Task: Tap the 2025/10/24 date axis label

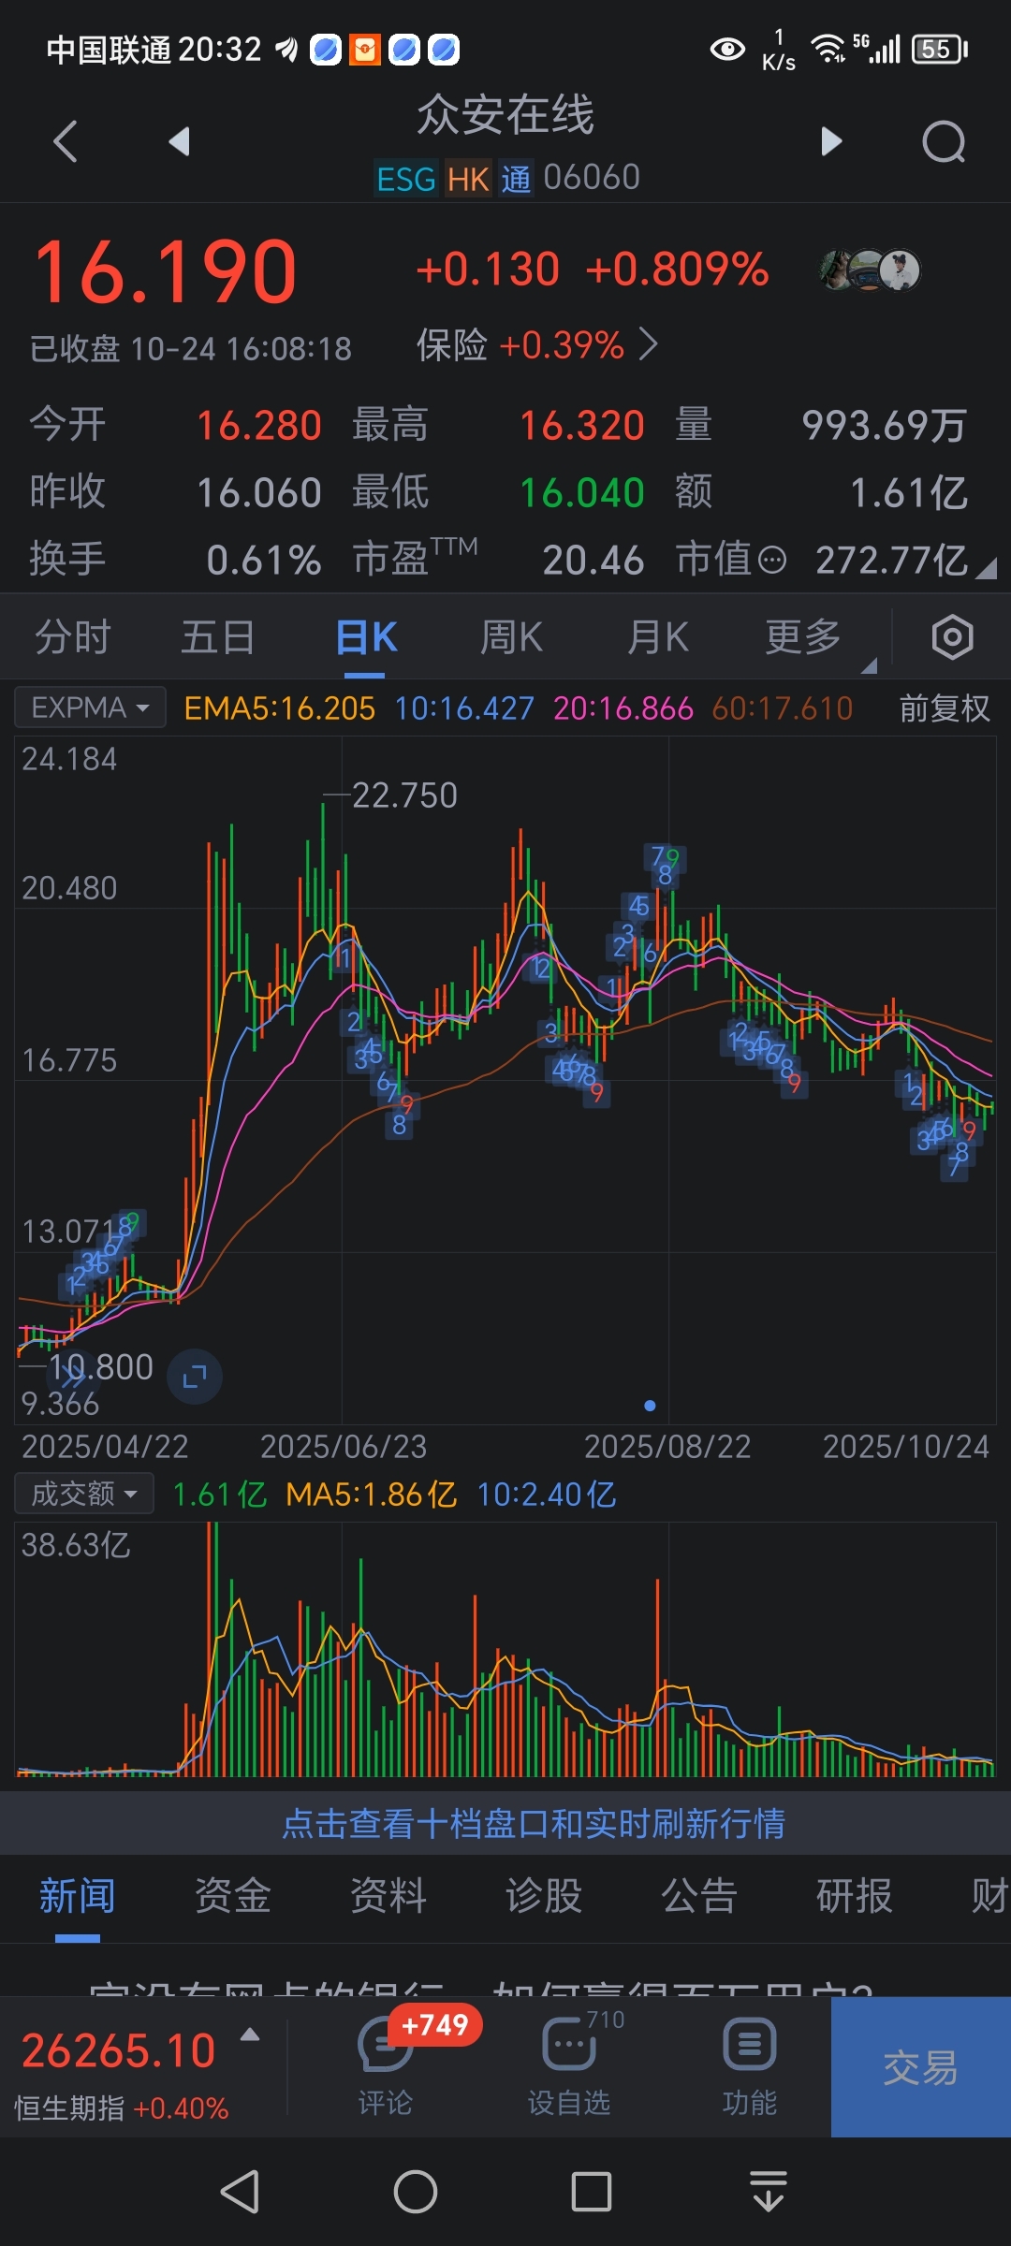Action: (x=905, y=1447)
